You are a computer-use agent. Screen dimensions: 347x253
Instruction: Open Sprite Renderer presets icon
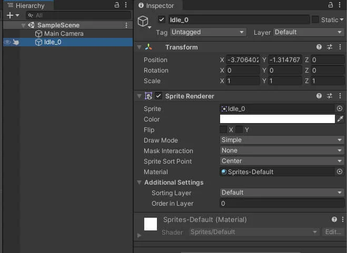(x=330, y=96)
